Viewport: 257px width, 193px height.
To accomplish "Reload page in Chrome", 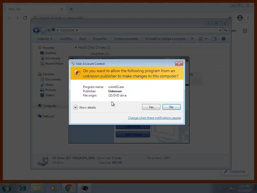I will tap(25, 18).
